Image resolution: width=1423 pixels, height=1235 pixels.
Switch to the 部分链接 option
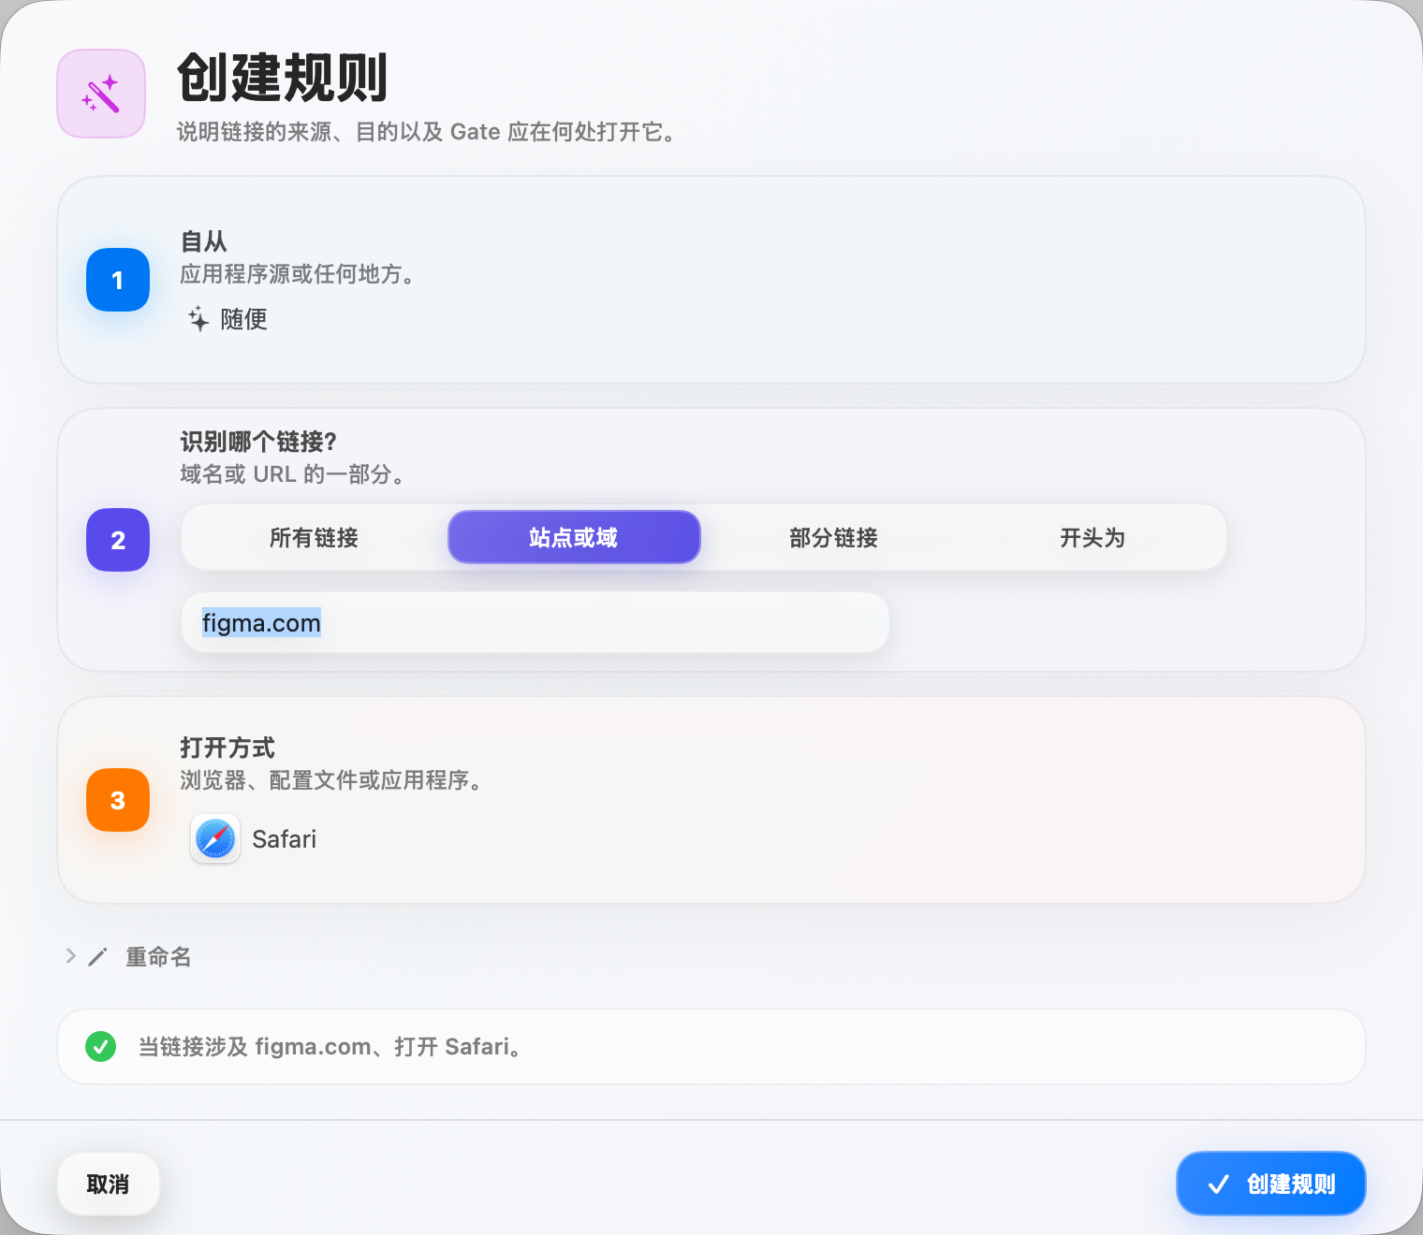(x=833, y=537)
